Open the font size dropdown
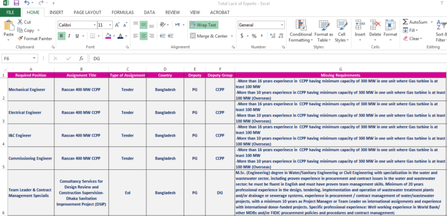 [110, 25]
